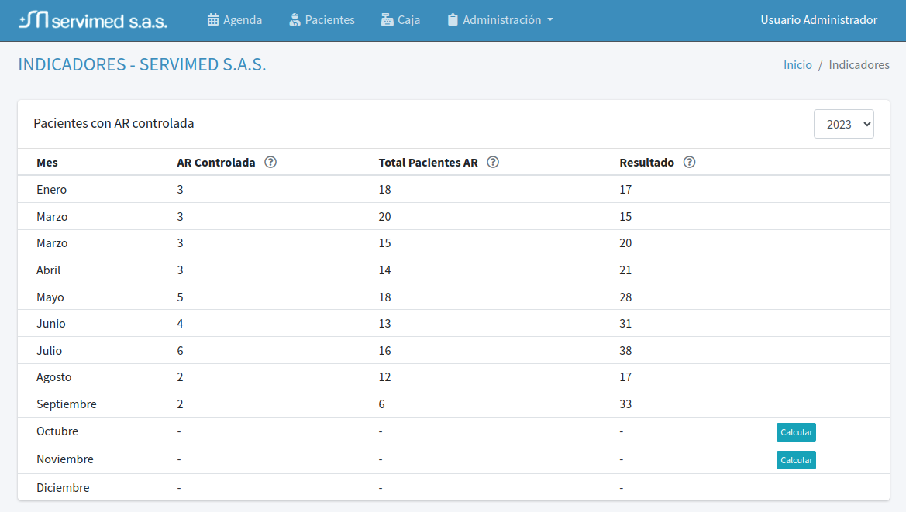This screenshot has height=512, width=906.
Task: Click help icon beside AR Controlada
Action: pyautogui.click(x=270, y=163)
